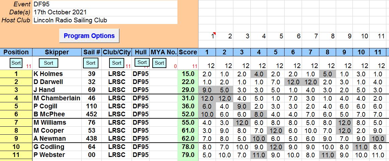Click the date field 17th October 2021

click(x=105, y=12)
